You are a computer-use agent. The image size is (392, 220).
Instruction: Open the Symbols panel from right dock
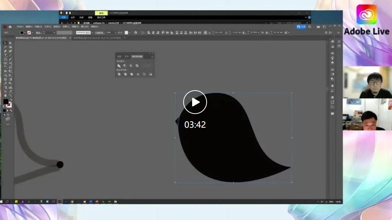(332, 63)
